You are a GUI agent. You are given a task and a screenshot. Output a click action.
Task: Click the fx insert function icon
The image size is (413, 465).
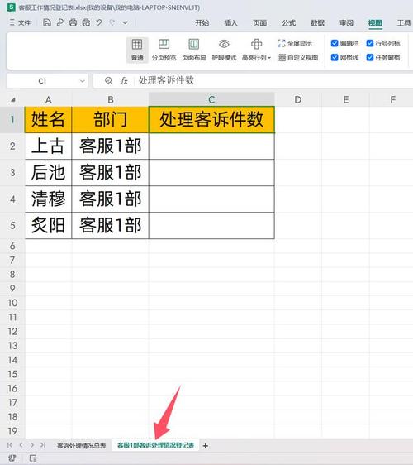tap(124, 80)
